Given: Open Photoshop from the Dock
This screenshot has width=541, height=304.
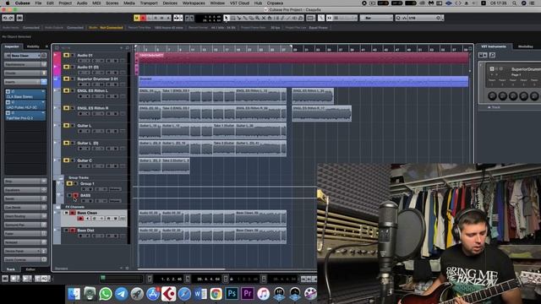Looking at the screenshot, I should click(x=232, y=294).
